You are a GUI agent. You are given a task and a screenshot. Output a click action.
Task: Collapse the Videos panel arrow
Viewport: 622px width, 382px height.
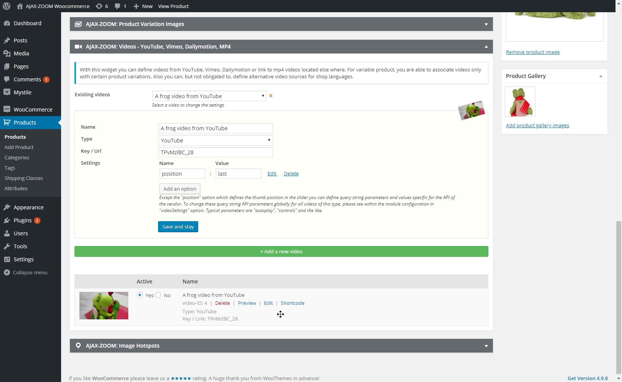(486, 47)
